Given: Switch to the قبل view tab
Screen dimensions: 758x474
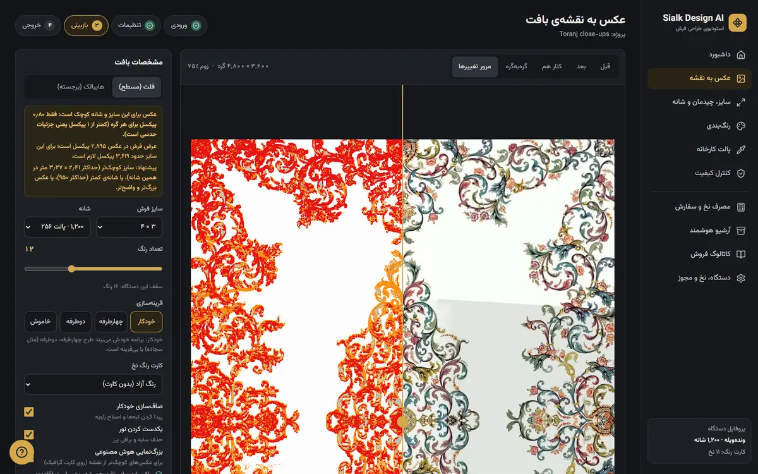Looking at the screenshot, I should (605, 66).
